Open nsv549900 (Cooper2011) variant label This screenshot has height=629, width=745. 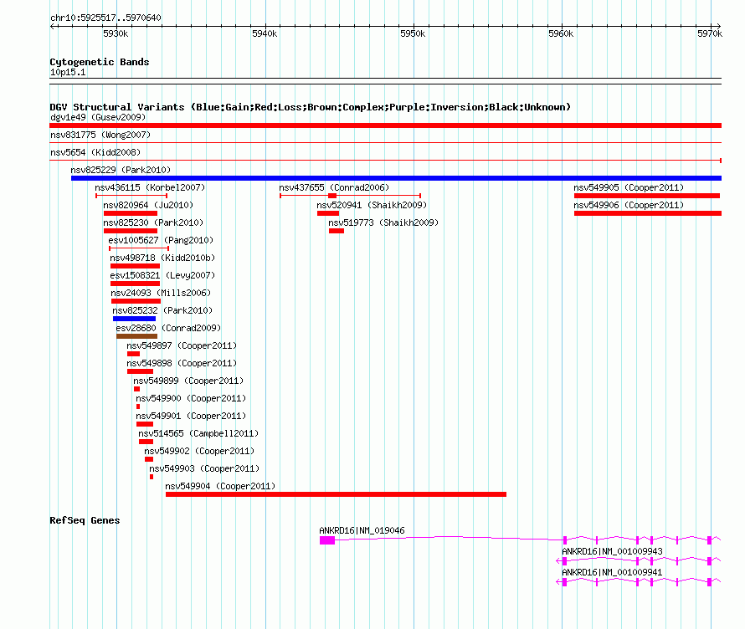(x=191, y=398)
